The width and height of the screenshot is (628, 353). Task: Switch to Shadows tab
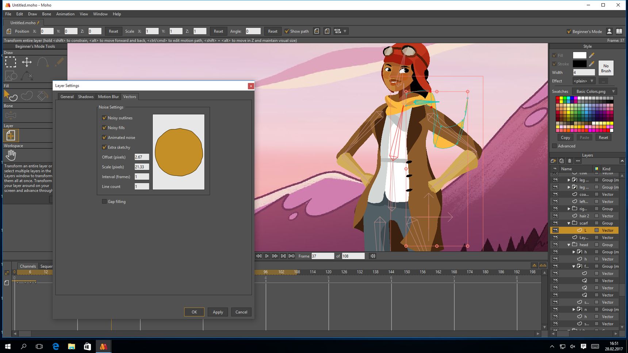(86, 97)
